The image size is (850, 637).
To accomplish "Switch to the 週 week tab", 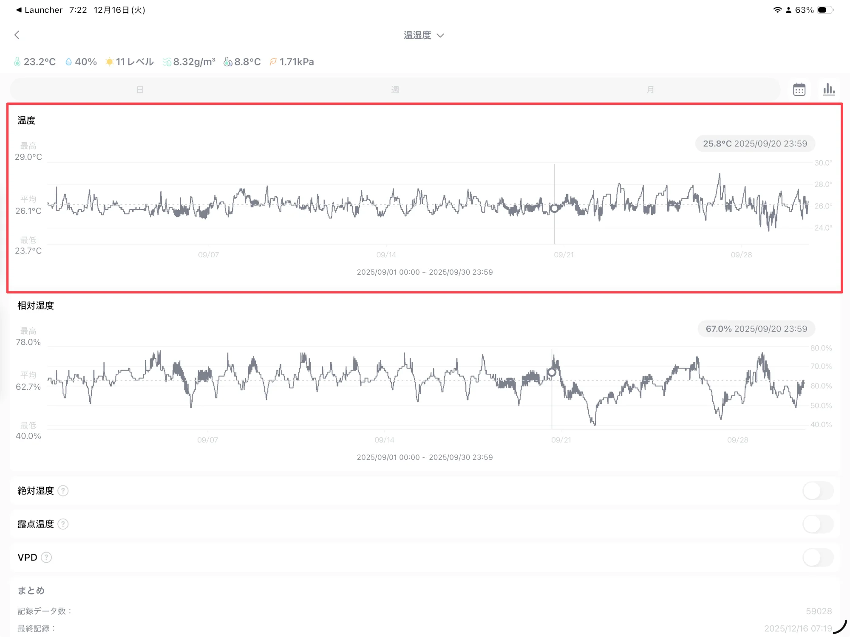I will 395,90.
